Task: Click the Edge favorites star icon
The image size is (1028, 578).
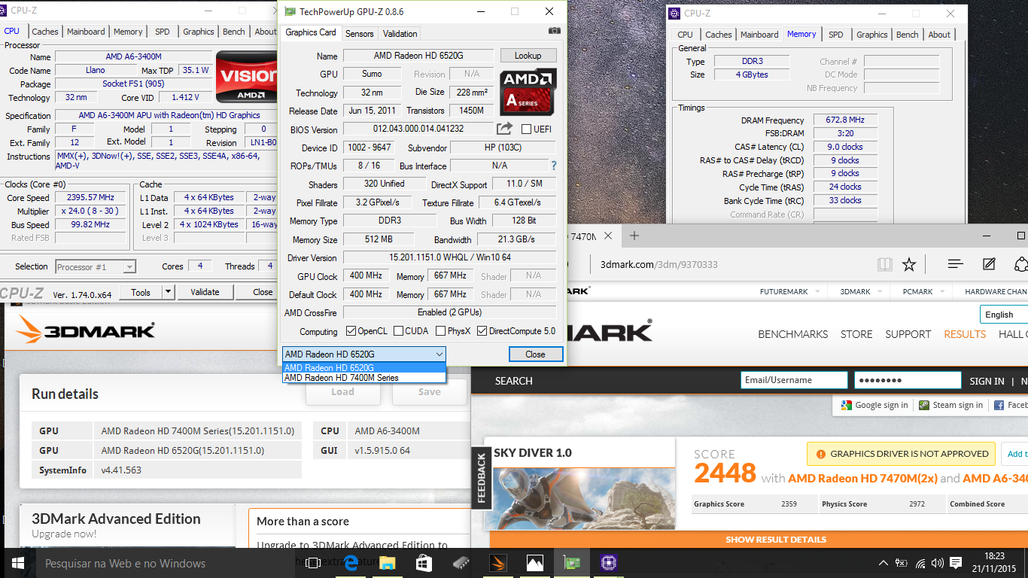Action: (909, 264)
